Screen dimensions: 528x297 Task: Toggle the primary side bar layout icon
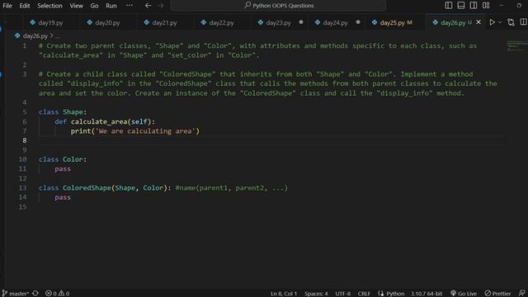(x=449, y=5)
